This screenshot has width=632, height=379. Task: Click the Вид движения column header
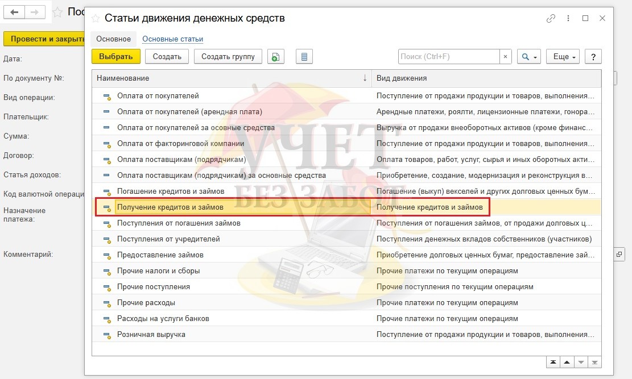click(486, 78)
